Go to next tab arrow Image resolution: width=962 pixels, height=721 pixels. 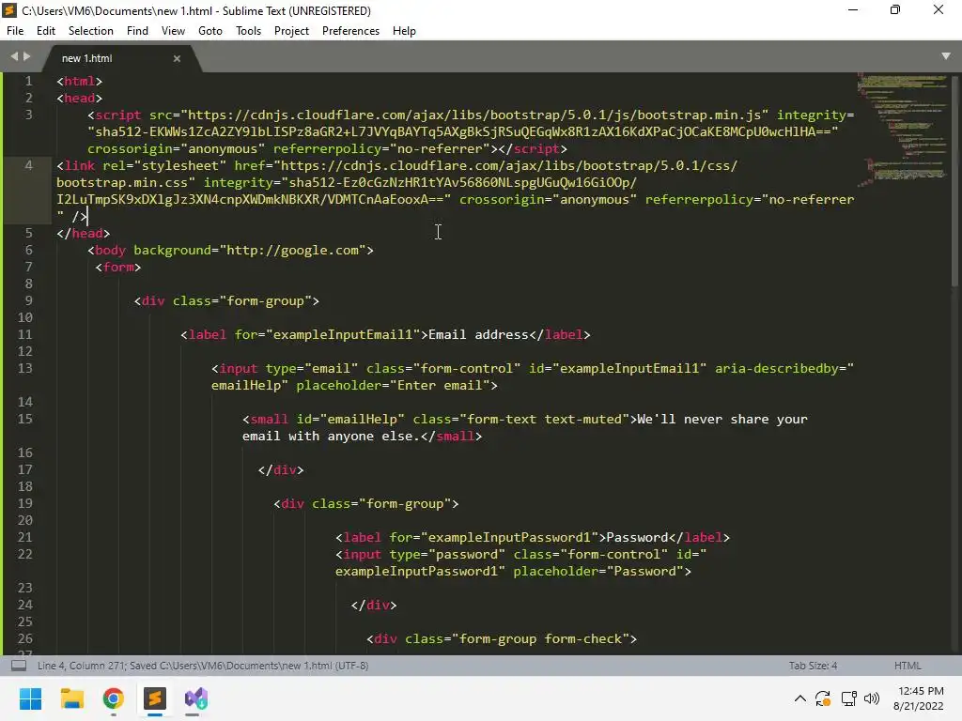pyautogui.click(x=26, y=56)
